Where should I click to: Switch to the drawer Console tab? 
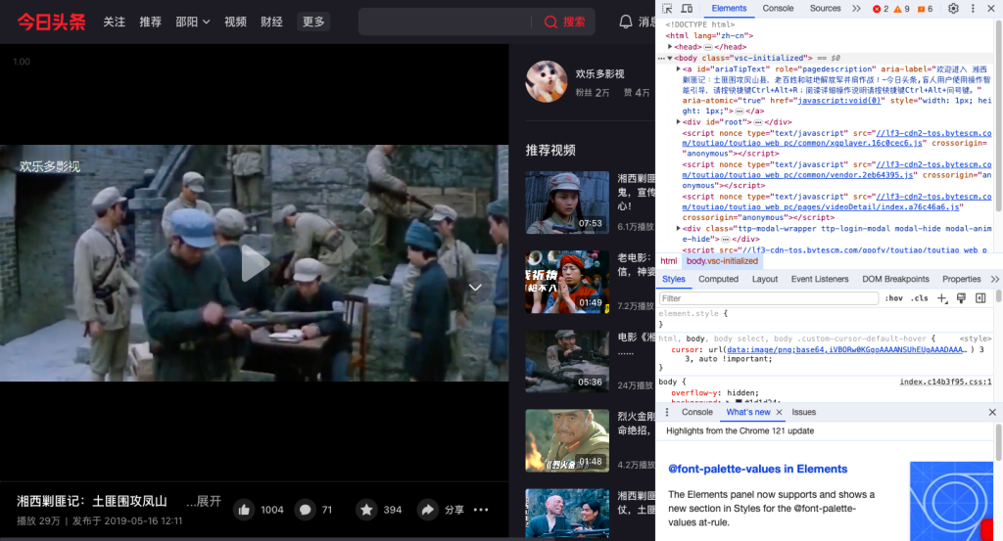pos(696,412)
